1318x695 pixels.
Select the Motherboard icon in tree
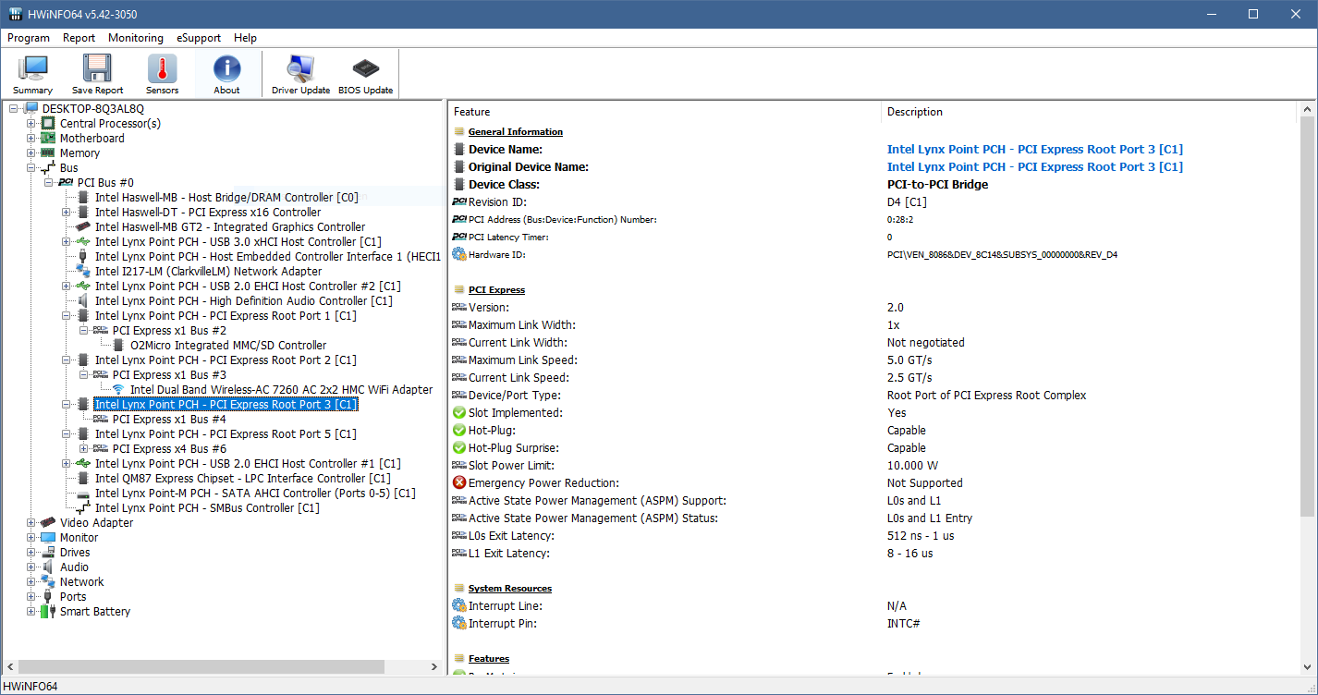49,139
